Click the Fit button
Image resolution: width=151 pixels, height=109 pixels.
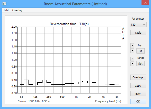click(140, 51)
